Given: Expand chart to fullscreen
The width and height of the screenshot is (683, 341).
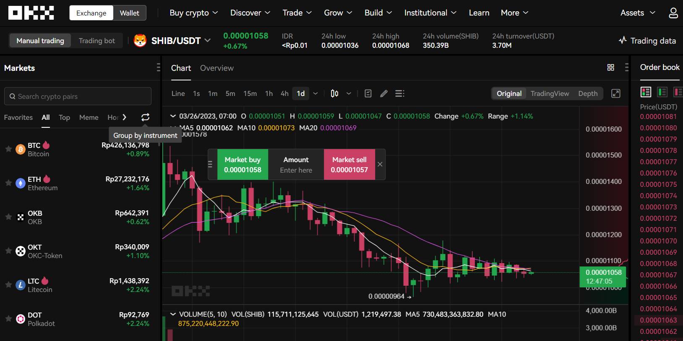Looking at the screenshot, I should click(x=615, y=93).
